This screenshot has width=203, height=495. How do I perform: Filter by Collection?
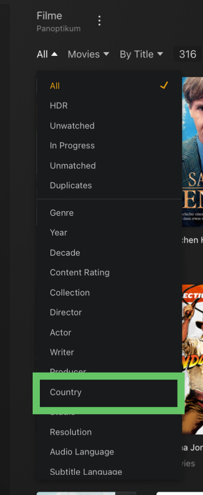point(109,293)
